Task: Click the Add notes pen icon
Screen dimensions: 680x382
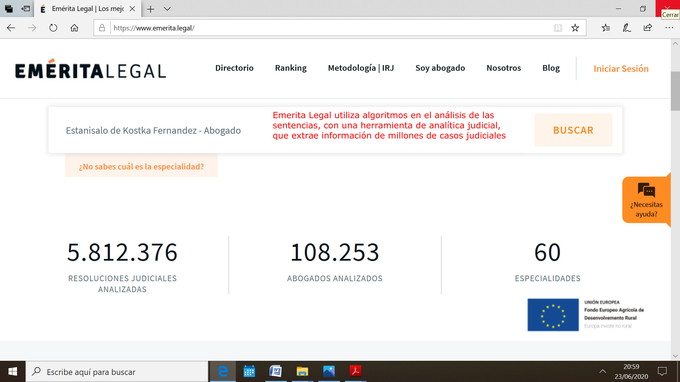Action: pyautogui.click(x=627, y=28)
